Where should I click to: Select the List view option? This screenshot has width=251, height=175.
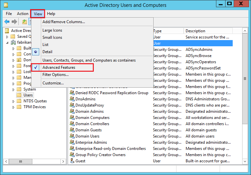92,45
